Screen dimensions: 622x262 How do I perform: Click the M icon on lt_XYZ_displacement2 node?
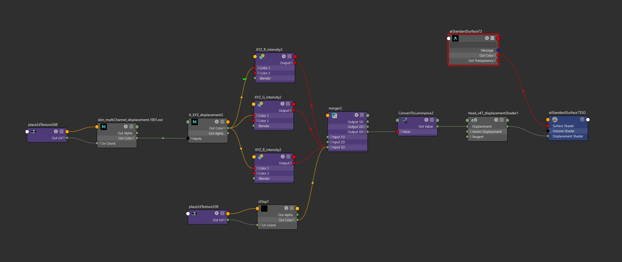[x=194, y=122]
